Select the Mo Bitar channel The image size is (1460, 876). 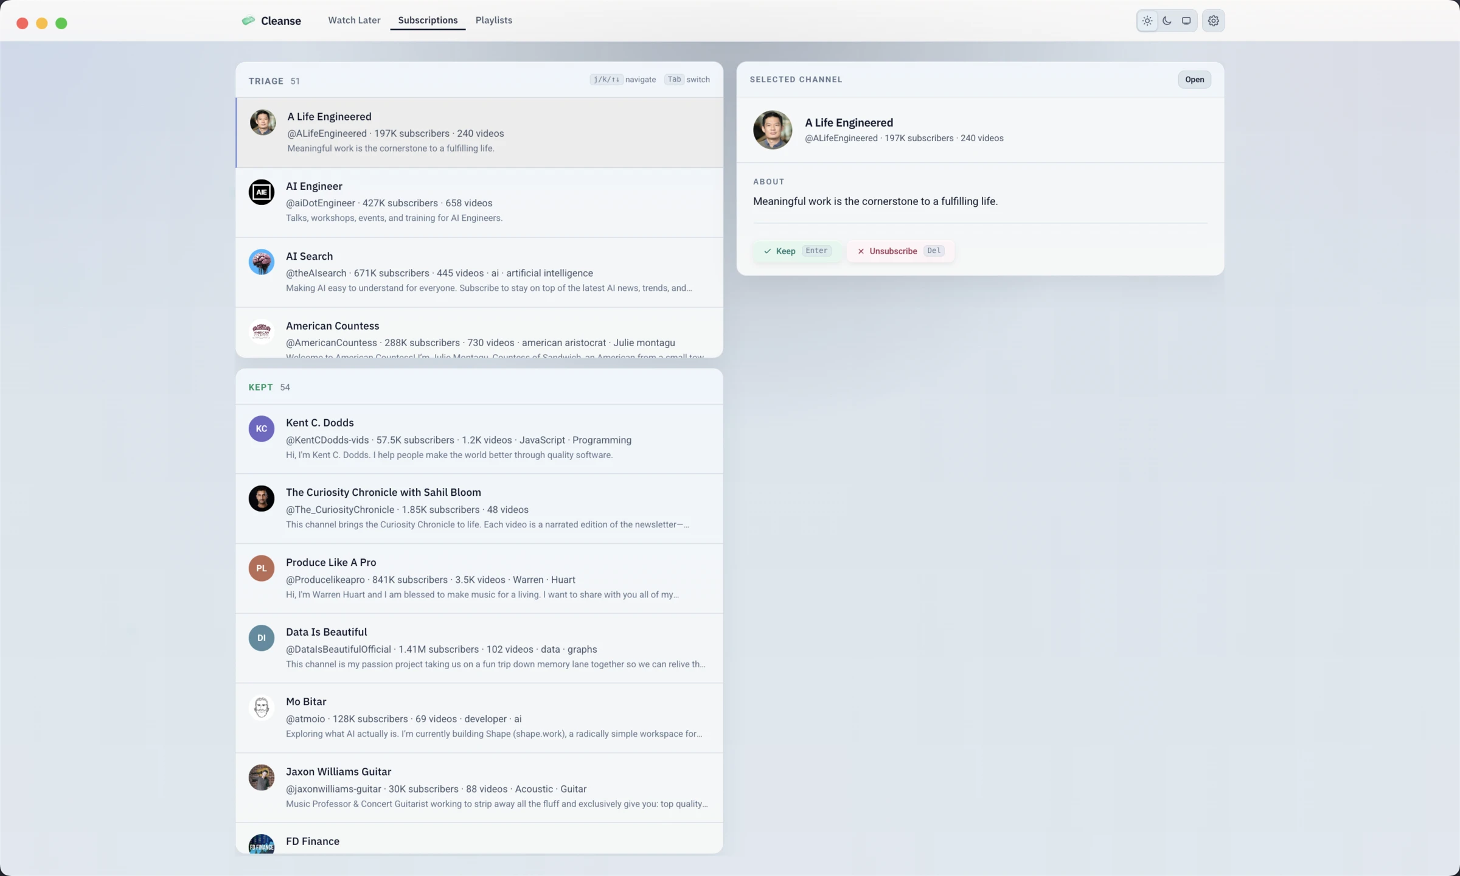click(479, 718)
